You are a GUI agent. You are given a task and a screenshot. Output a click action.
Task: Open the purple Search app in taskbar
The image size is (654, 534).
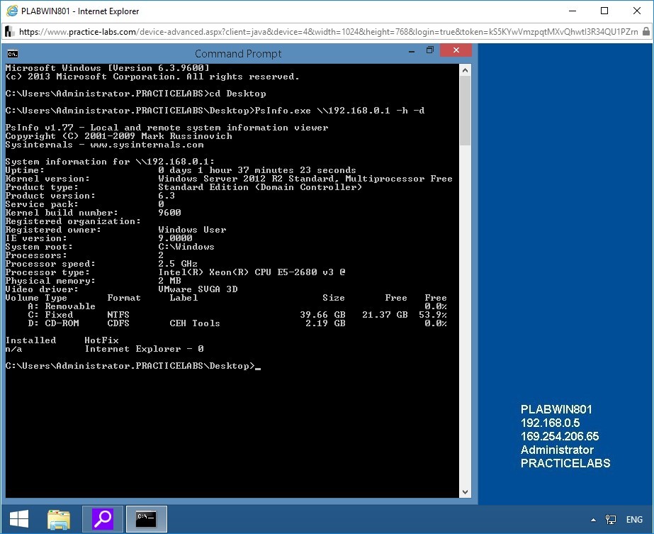pos(103,518)
